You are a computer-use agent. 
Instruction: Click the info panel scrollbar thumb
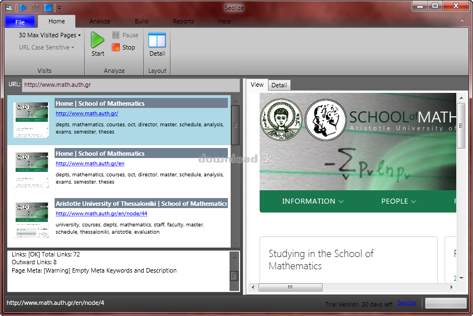pyautogui.click(x=234, y=276)
